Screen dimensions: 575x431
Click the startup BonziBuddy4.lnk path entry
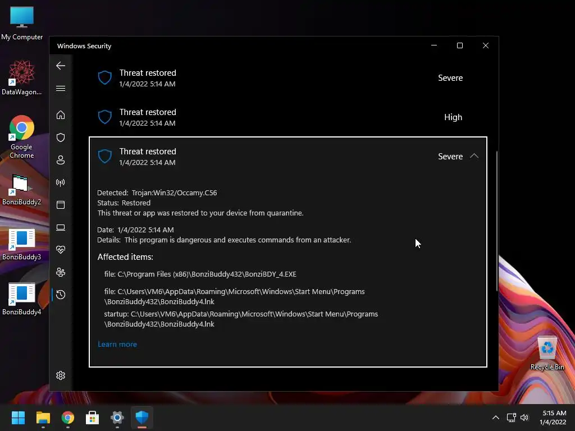point(241,319)
